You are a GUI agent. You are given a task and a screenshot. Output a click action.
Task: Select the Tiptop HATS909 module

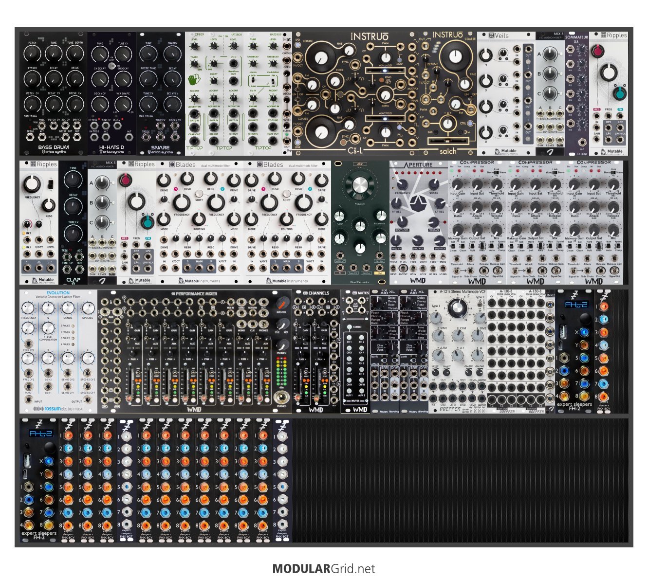[263, 93]
